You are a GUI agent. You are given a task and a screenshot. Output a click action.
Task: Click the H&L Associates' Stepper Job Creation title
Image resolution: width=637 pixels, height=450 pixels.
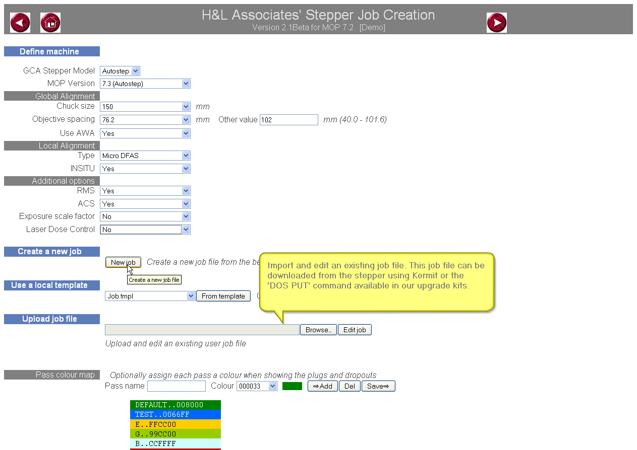point(318,15)
